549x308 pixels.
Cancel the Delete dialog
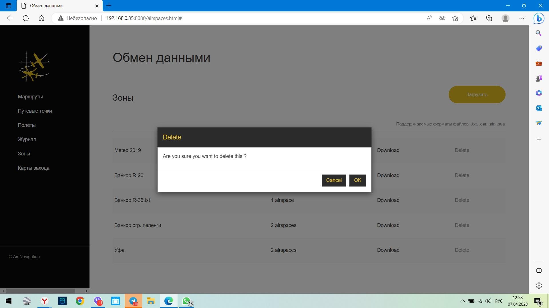tap(334, 180)
